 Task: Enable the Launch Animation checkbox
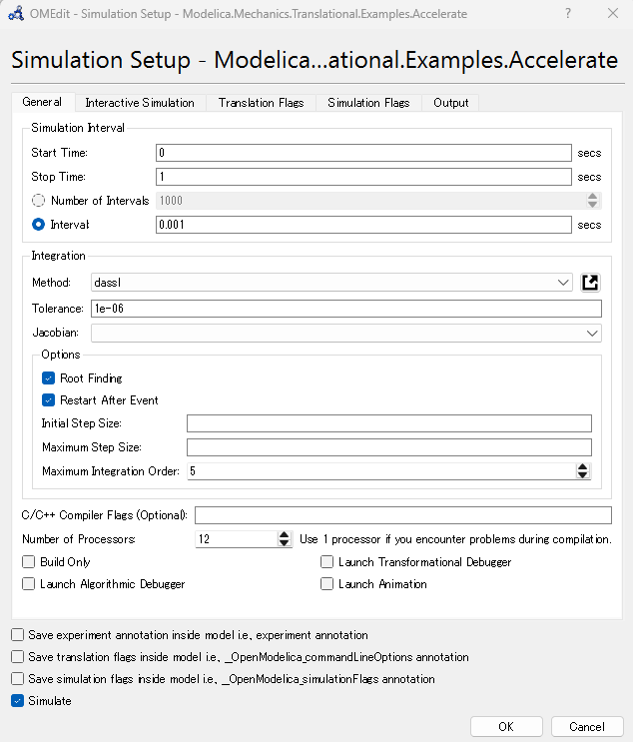pos(326,584)
